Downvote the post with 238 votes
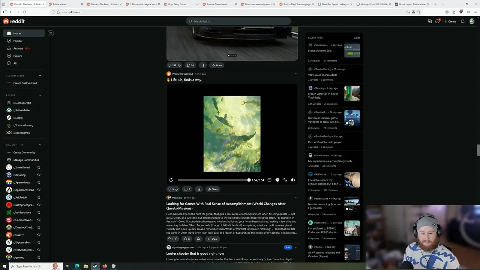The height and width of the screenshot is (270, 480). pos(179,65)
